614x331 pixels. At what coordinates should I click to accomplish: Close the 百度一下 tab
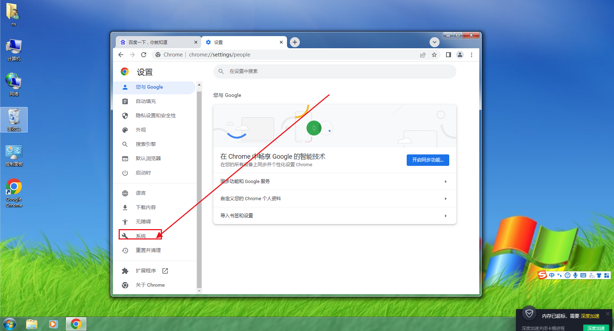[x=196, y=42]
